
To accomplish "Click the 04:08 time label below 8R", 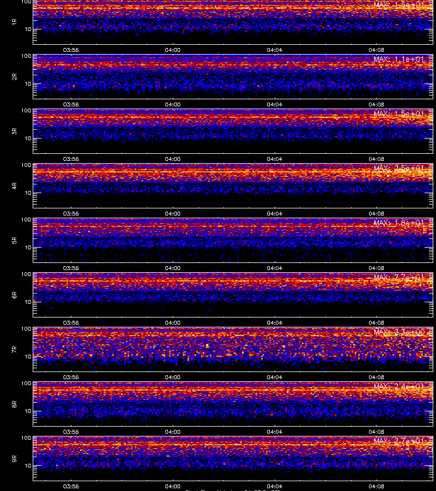I will tap(376, 432).
